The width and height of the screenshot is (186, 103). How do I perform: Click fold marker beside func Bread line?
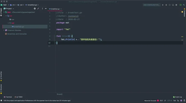55,36
